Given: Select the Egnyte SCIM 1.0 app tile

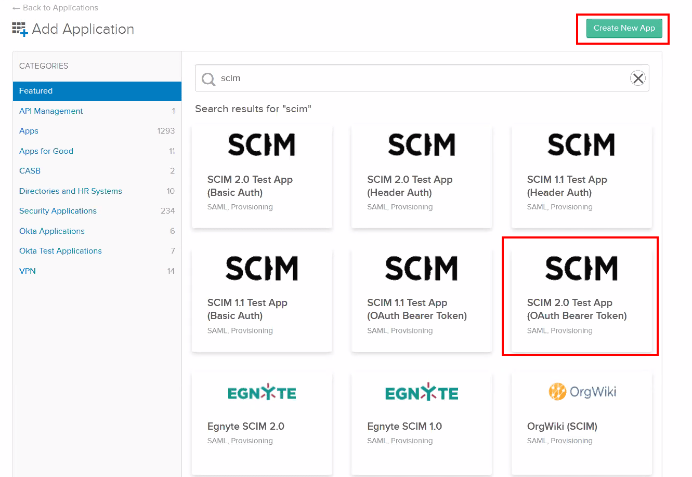Looking at the screenshot, I should click(421, 423).
